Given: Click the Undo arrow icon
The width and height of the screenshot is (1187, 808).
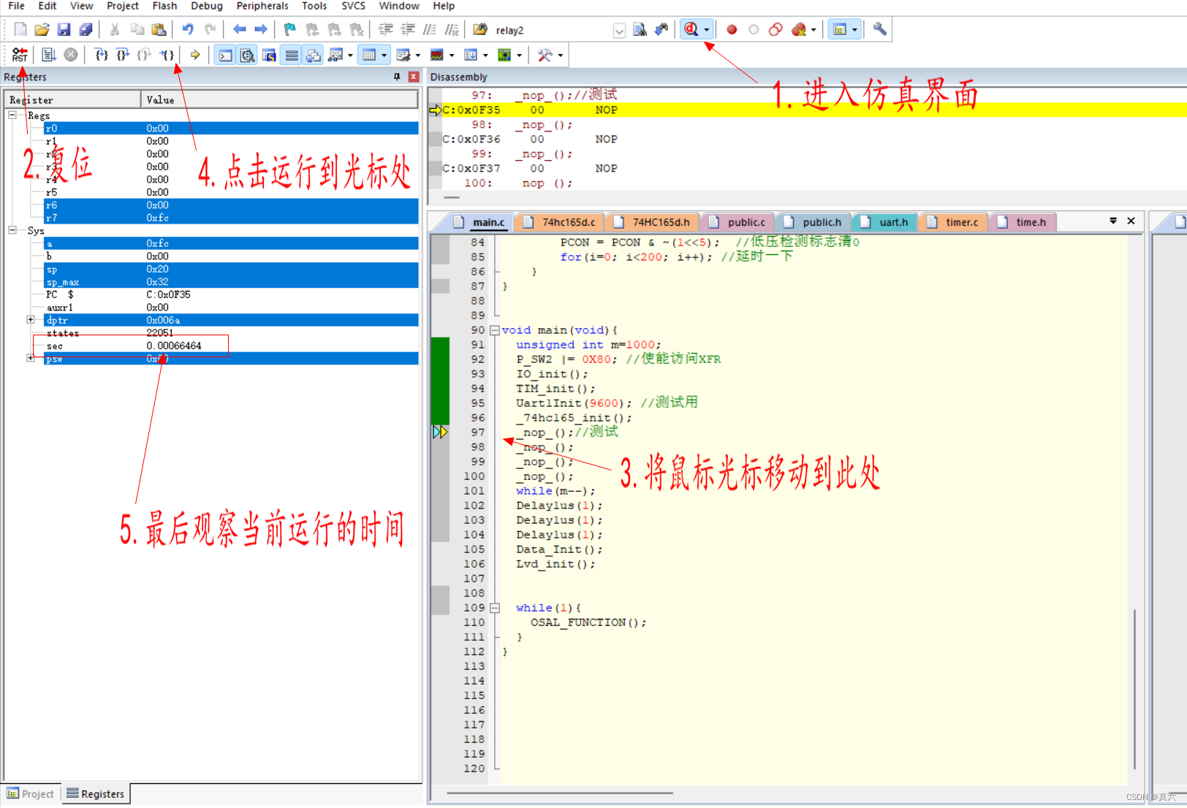Looking at the screenshot, I should [x=188, y=29].
